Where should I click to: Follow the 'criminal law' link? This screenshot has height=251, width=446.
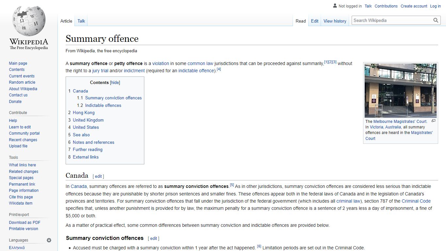pos(348,201)
